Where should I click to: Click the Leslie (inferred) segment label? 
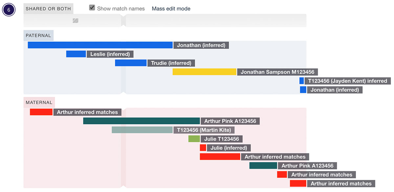(x=110, y=54)
